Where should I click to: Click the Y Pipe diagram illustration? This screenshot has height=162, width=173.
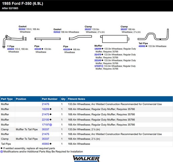click(15, 42)
